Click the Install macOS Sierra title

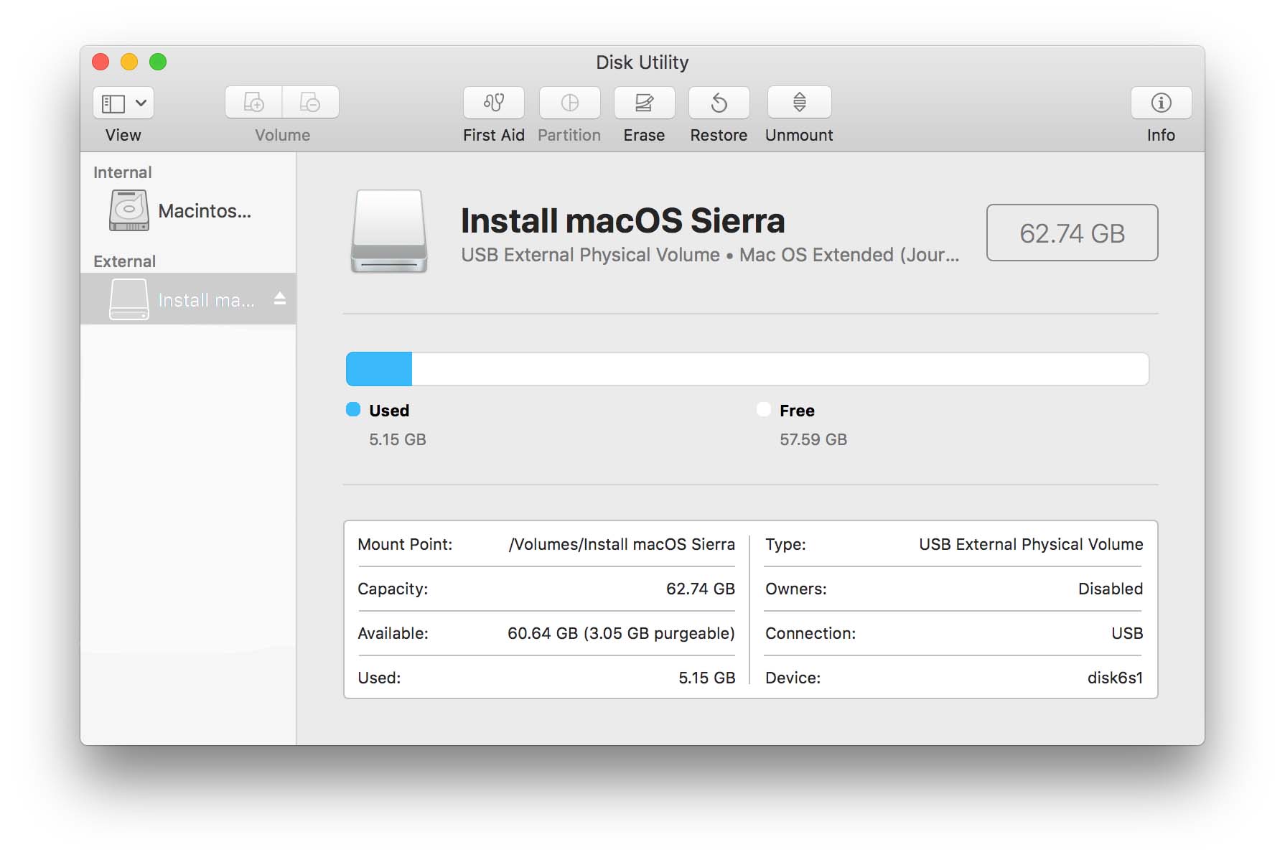pos(622,220)
